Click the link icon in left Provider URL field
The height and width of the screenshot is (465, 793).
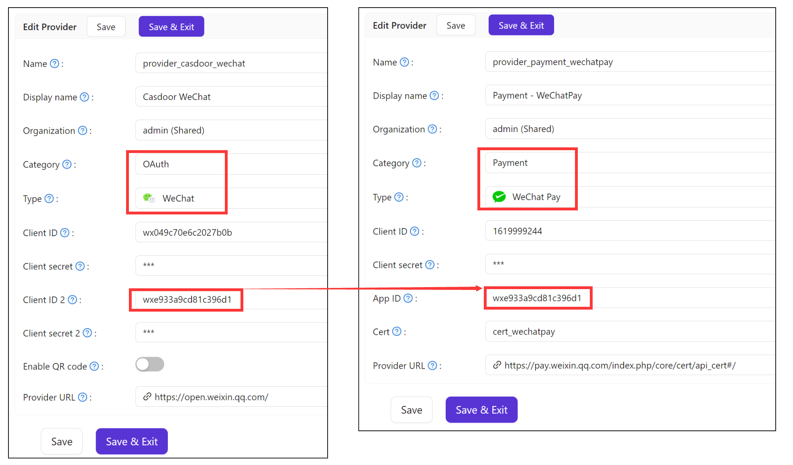pos(147,397)
